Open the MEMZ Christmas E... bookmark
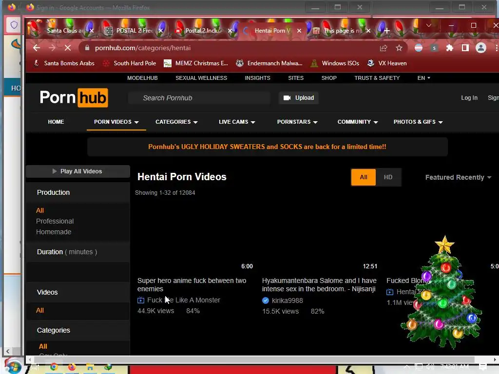Viewport: 499px width, 374px height. point(196,63)
